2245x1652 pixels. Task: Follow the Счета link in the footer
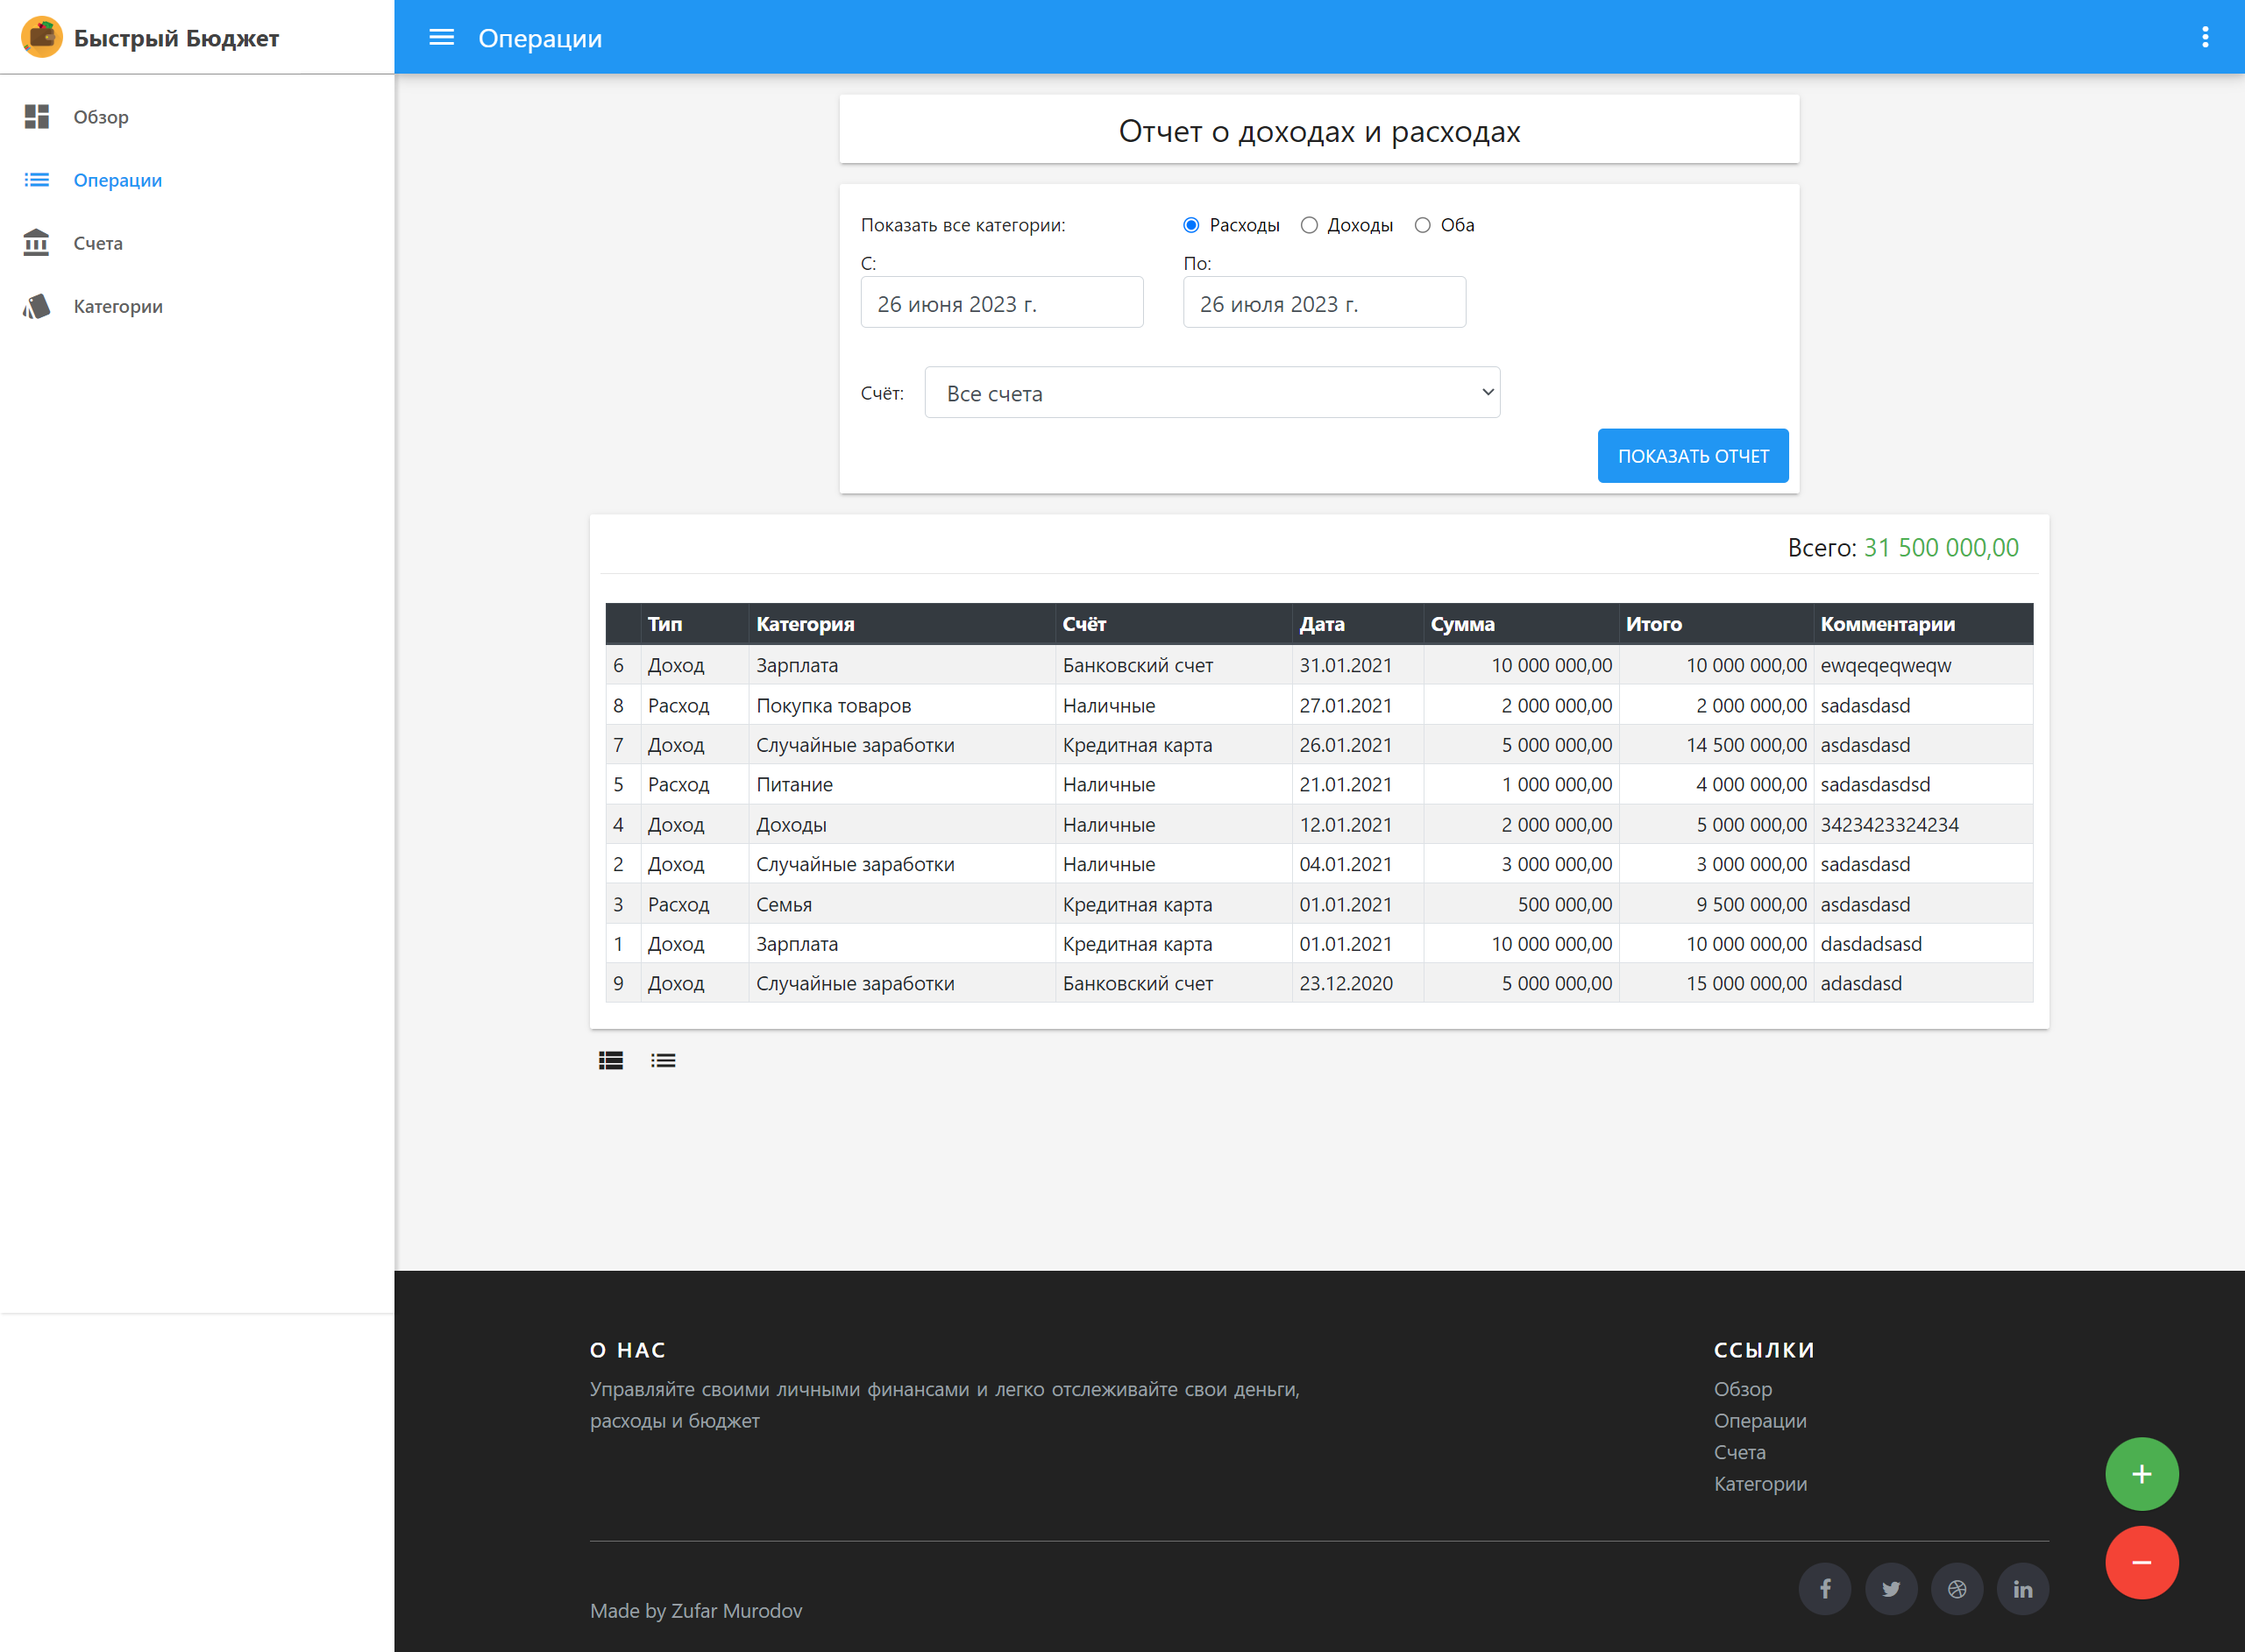click(1739, 1452)
